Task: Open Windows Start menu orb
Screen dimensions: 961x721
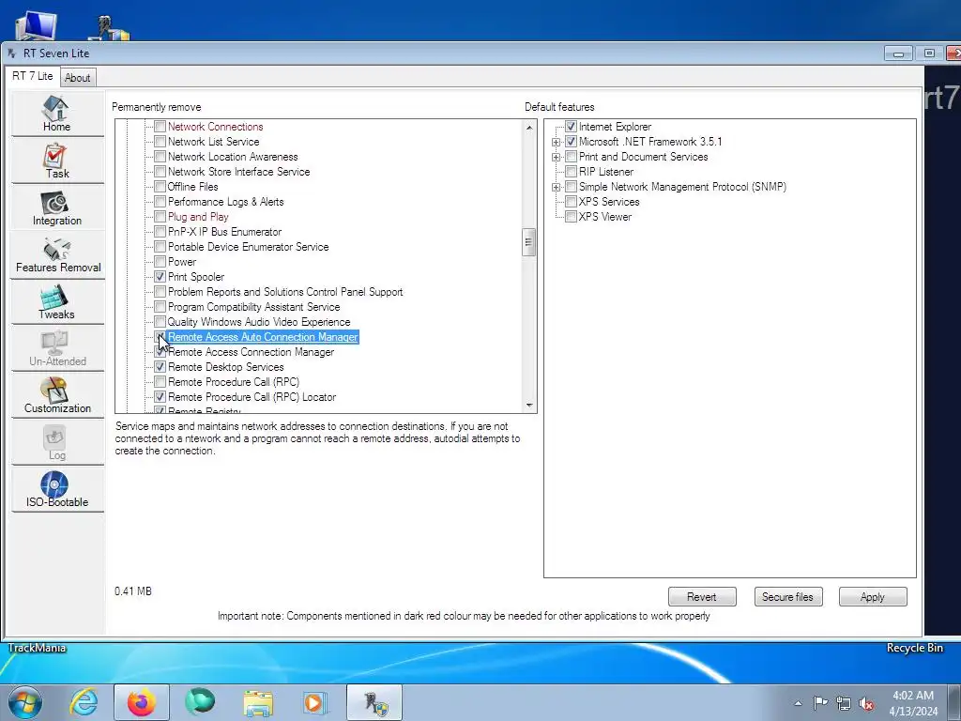Action: point(25,702)
